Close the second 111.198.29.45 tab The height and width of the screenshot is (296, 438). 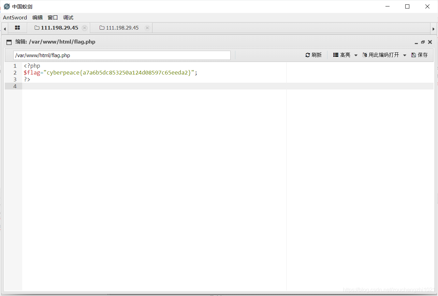(147, 28)
